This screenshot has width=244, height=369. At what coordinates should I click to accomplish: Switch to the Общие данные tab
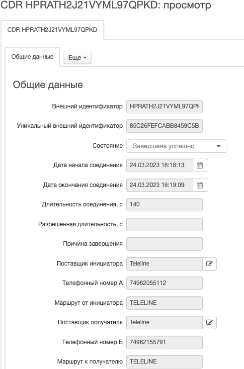32,57
